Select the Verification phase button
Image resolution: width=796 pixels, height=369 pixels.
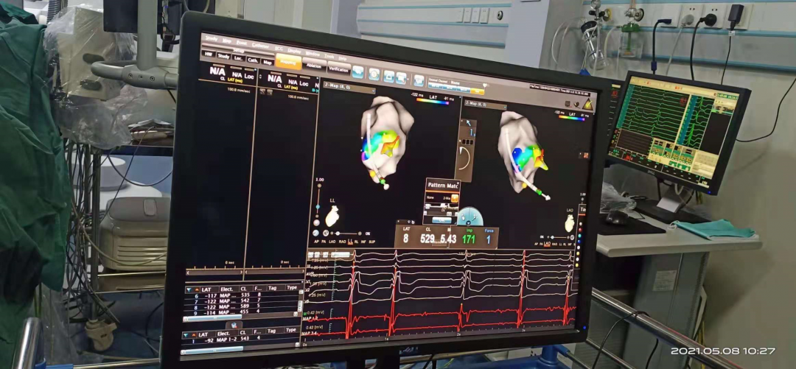(x=338, y=68)
